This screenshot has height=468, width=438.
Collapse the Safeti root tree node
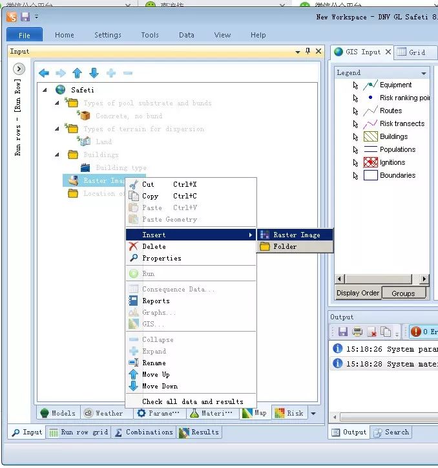[x=45, y=90]
